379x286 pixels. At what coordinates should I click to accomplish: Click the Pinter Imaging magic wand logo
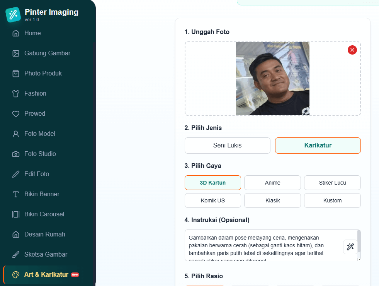(13, 15)
